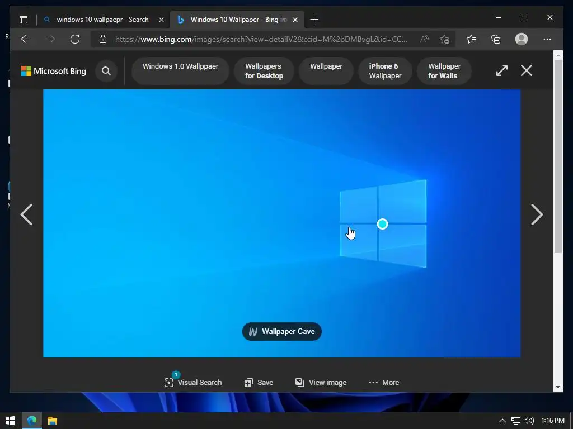Start Visual Search on this image

point(193,382)
